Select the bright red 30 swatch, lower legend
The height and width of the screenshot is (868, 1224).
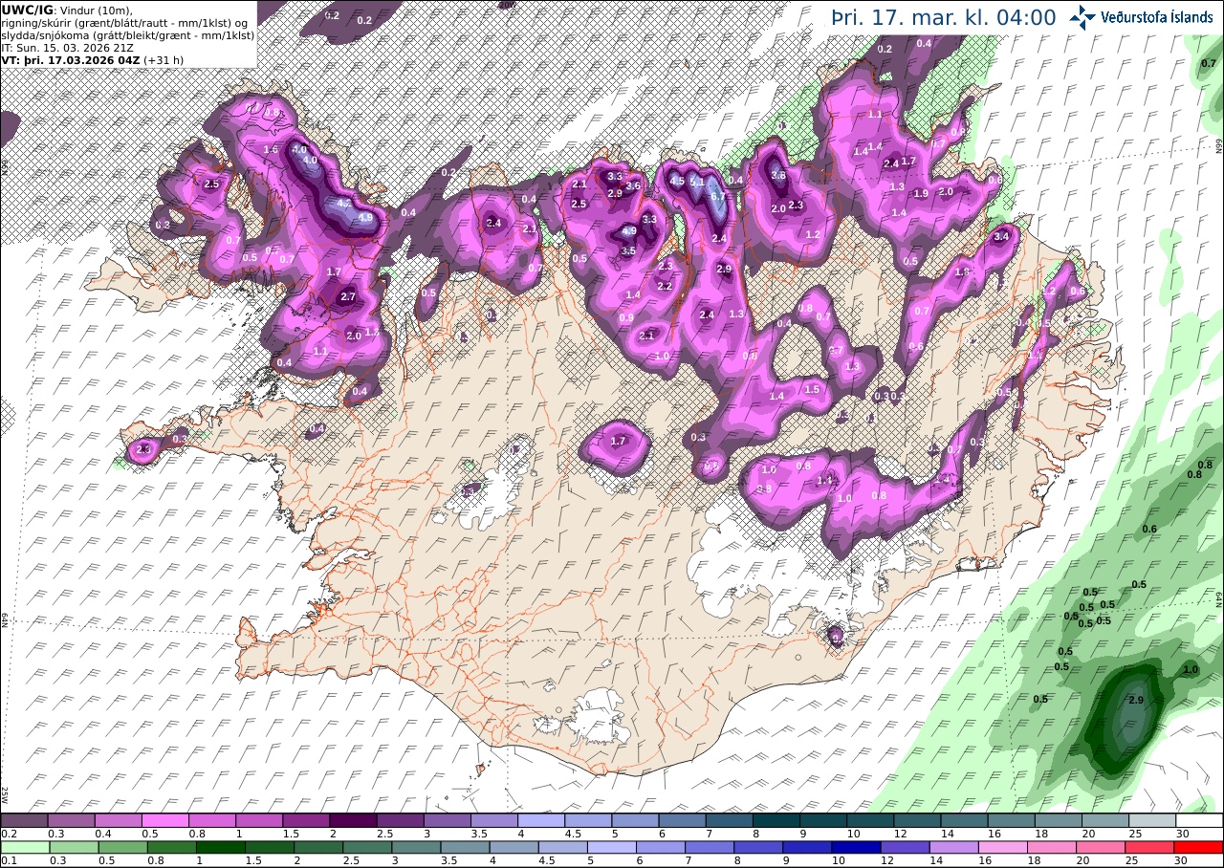coord(1200,847)
